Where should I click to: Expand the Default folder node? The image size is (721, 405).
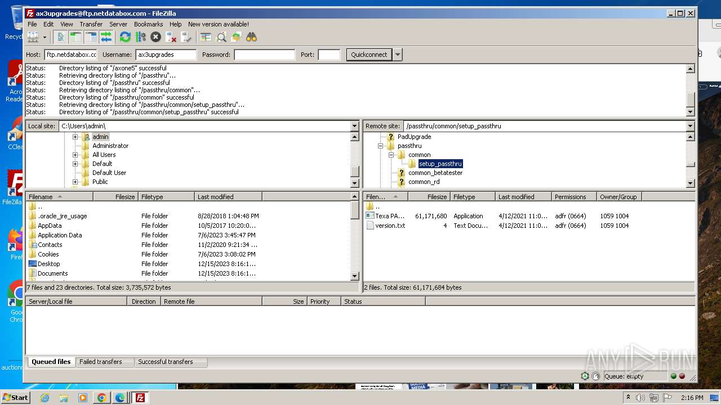click(x=75, y=164)
